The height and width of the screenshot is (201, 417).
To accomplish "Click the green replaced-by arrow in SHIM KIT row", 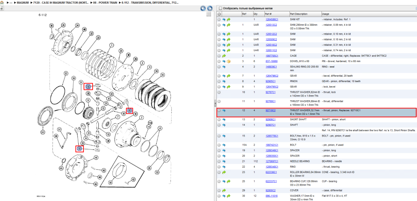I will point(229,20).
